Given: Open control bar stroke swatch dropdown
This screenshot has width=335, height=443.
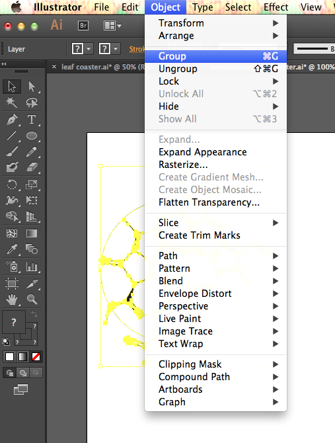Looking at the screenshot, I should [116, 49].
